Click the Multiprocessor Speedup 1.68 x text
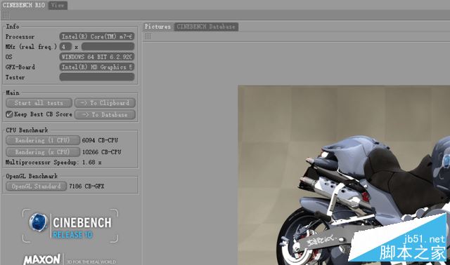Image resolution: width=450 pixels, height=265 pixels. point(53,162)
